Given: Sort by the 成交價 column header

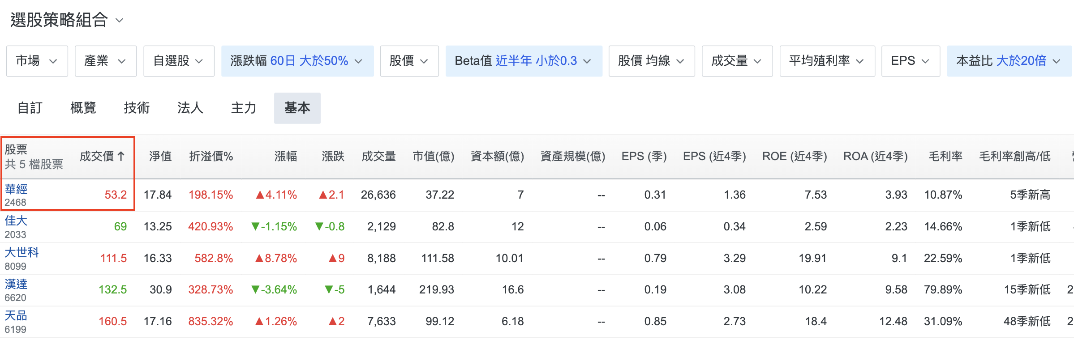Looking at the screenshot, I should click(103, 157).
